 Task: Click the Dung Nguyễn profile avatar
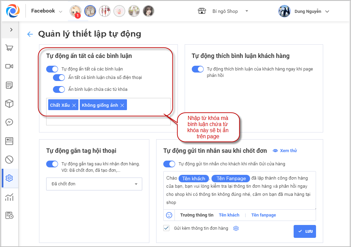coord(284,11)
